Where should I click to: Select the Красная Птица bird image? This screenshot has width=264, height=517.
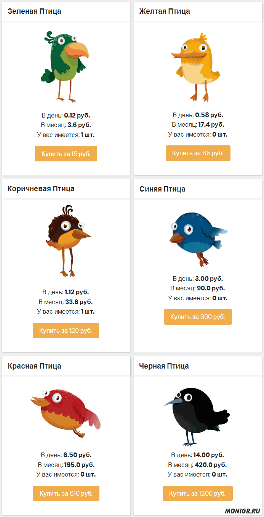(66, 410)
